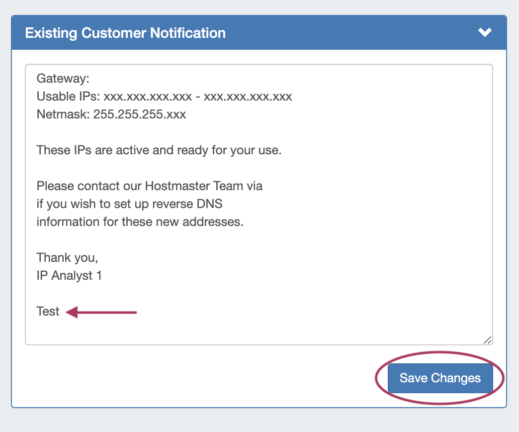Viewport: 519px width, 432px height.
Task: Click 'information for these new addresses' line
Action: point(140,222)
